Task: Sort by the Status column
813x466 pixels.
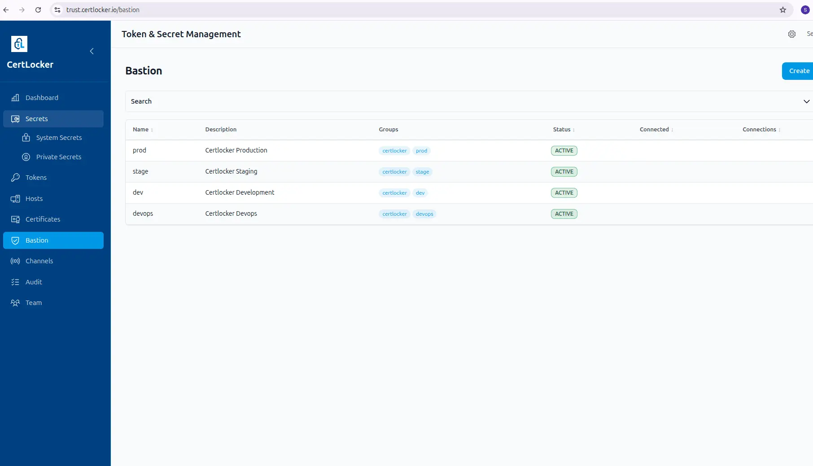Action: click(564, 130)
